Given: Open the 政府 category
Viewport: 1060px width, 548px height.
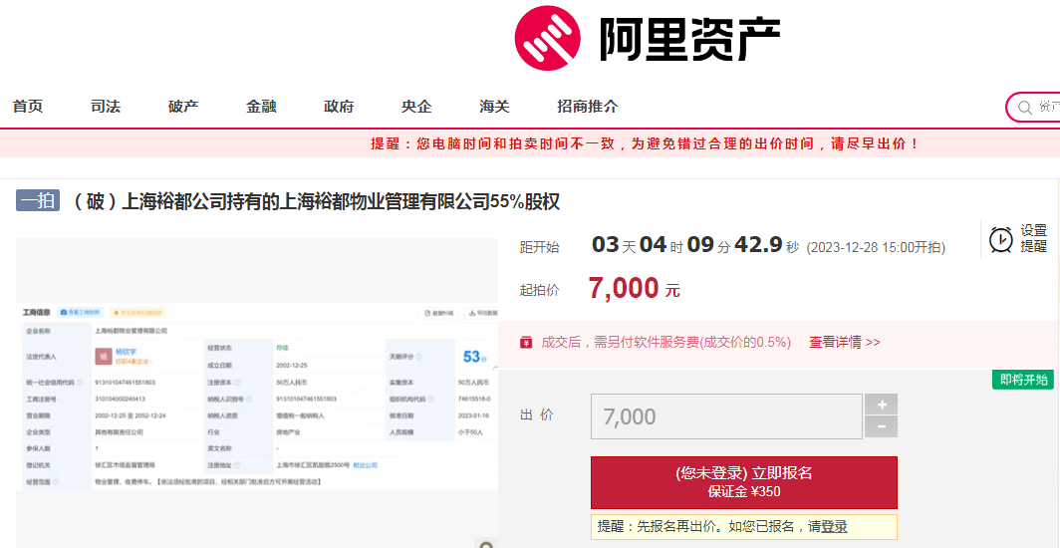Looking at the screenshot, I should [339, 107].
